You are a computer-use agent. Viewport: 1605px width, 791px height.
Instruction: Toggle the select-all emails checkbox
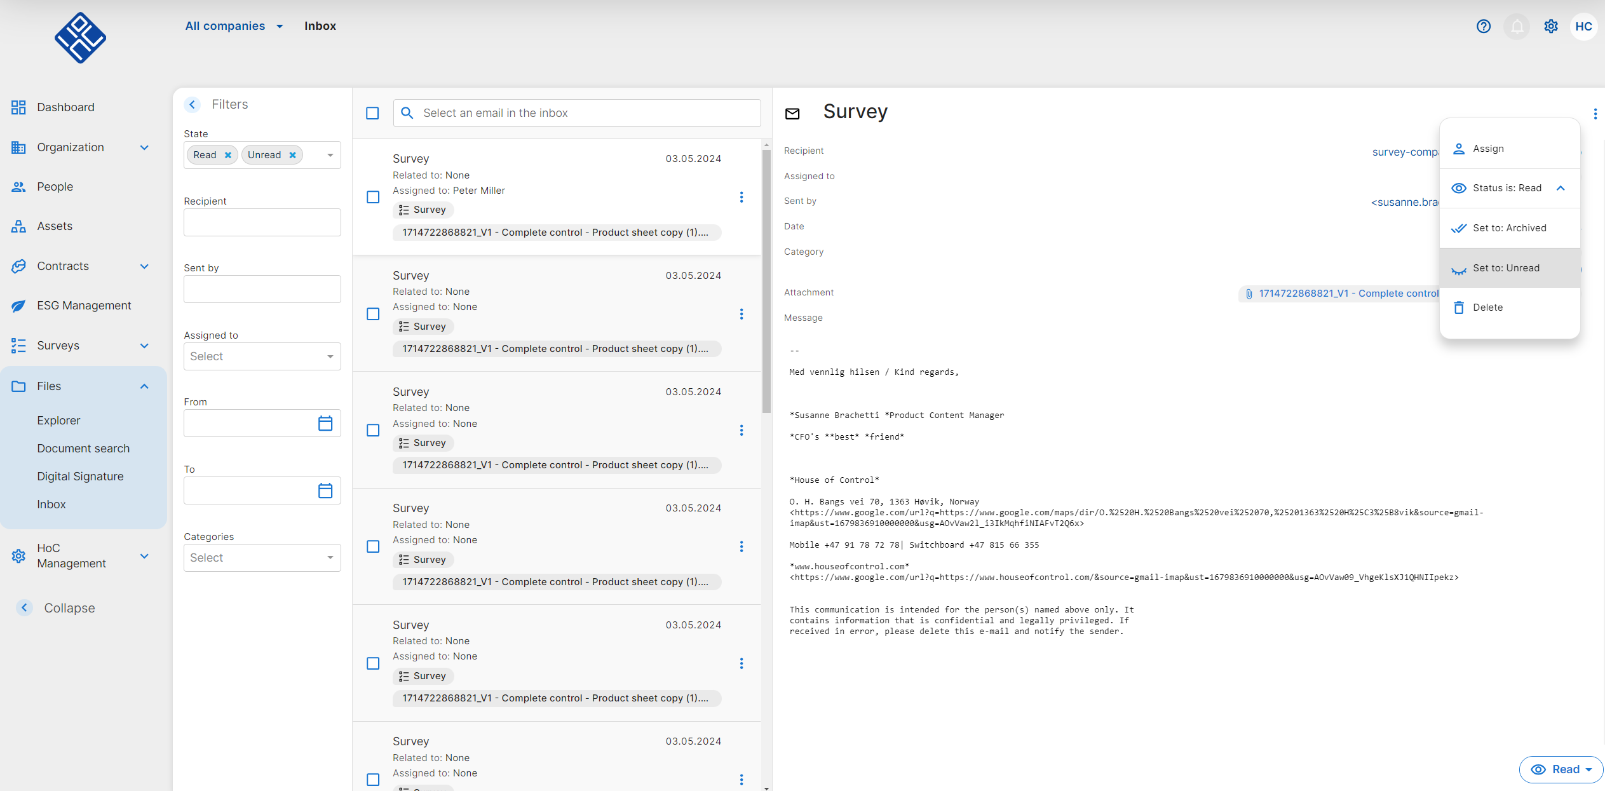[373, 113]
